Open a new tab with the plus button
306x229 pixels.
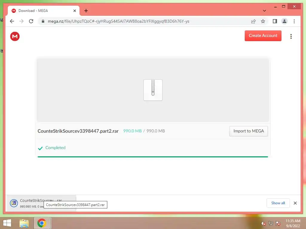coord(86,11)
